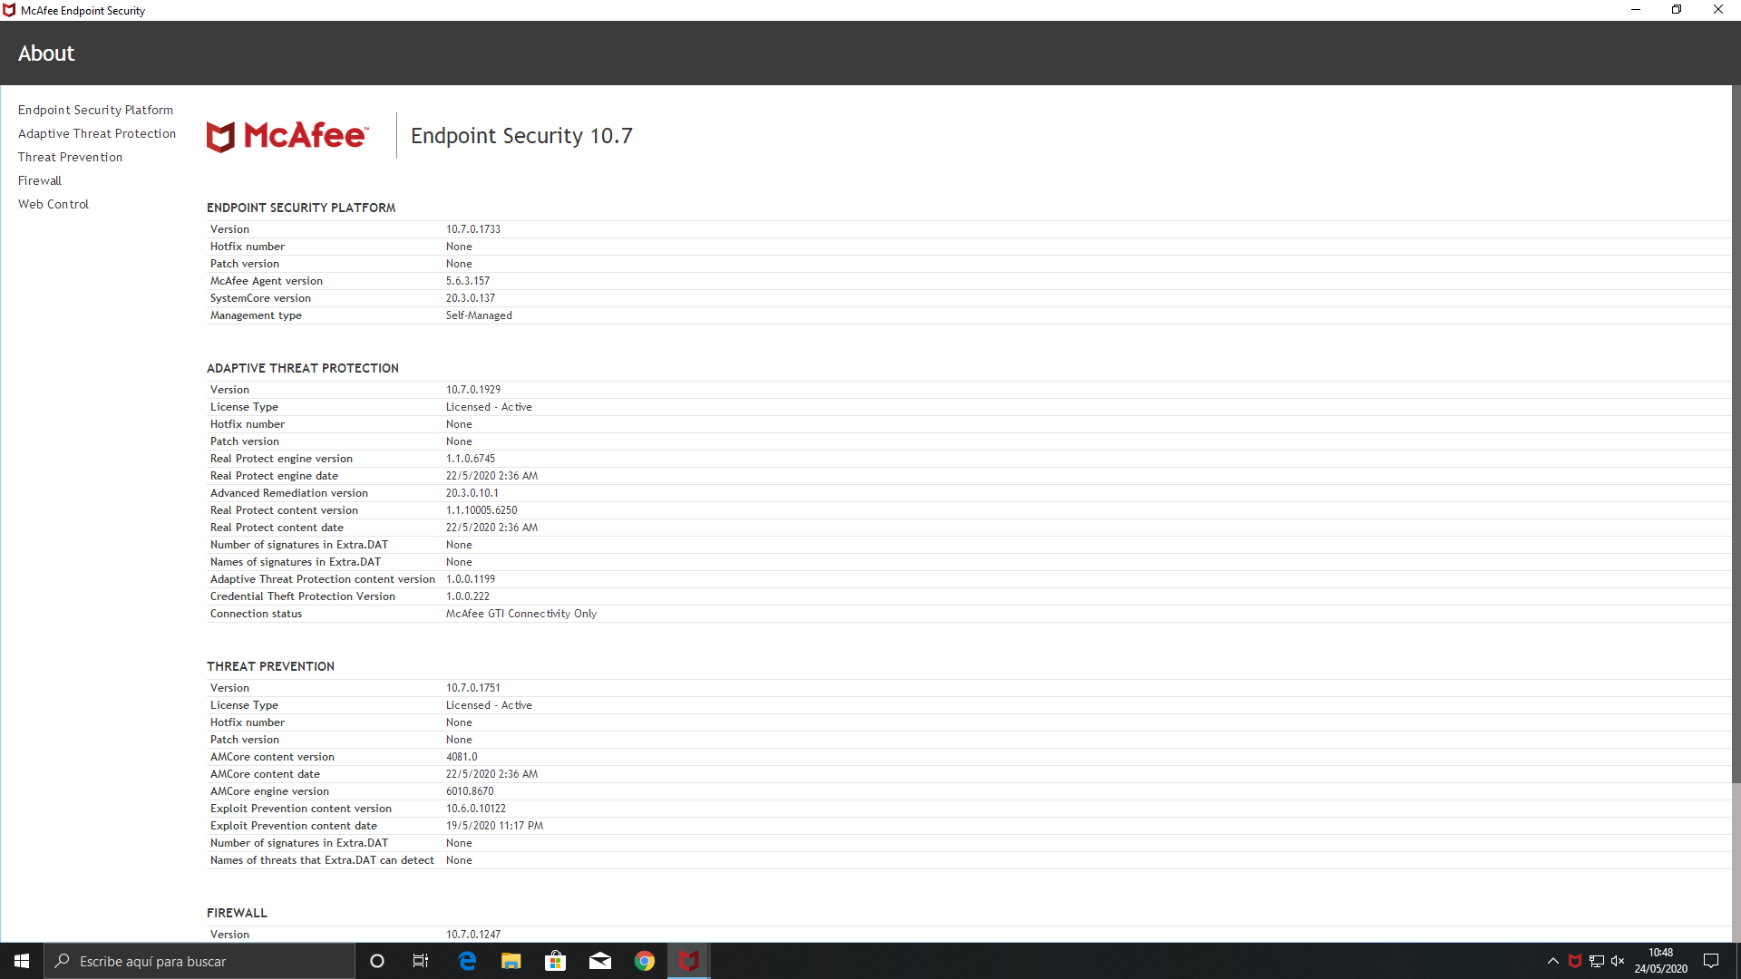
Task: Jump to Adaptive Threat Protection section
Action: 97,133
